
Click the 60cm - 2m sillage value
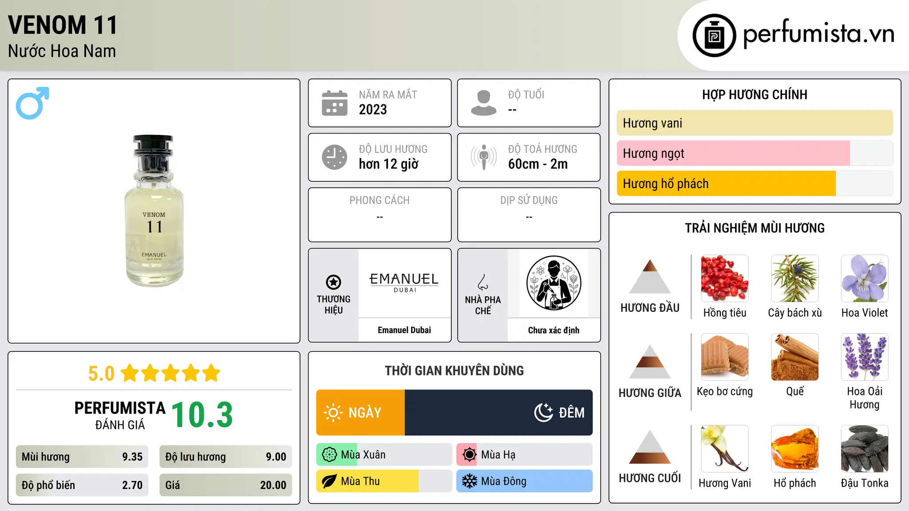tap(538, 164)
